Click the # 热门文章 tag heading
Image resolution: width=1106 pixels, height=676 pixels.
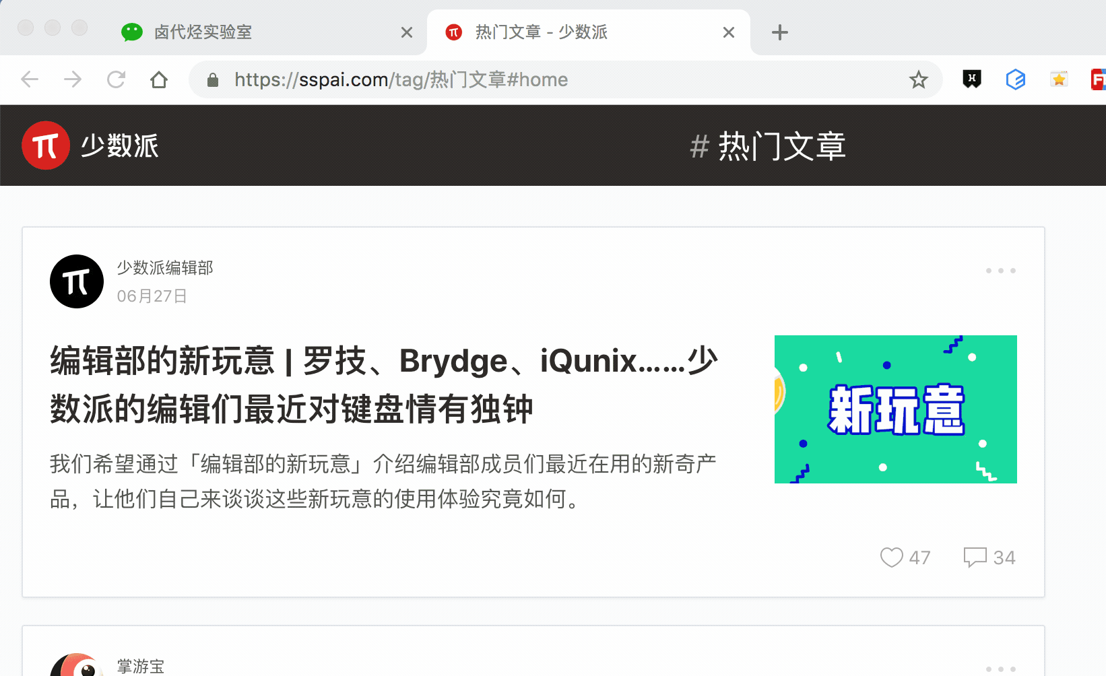click(x=768, y=146)
